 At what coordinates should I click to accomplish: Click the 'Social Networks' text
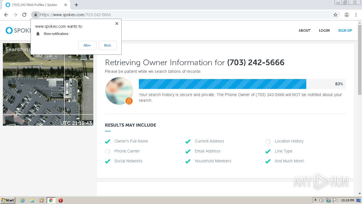[128, 161]
